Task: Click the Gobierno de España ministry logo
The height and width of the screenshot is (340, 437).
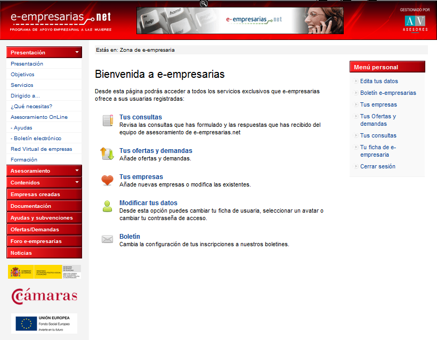Action: tap(44, 272)
